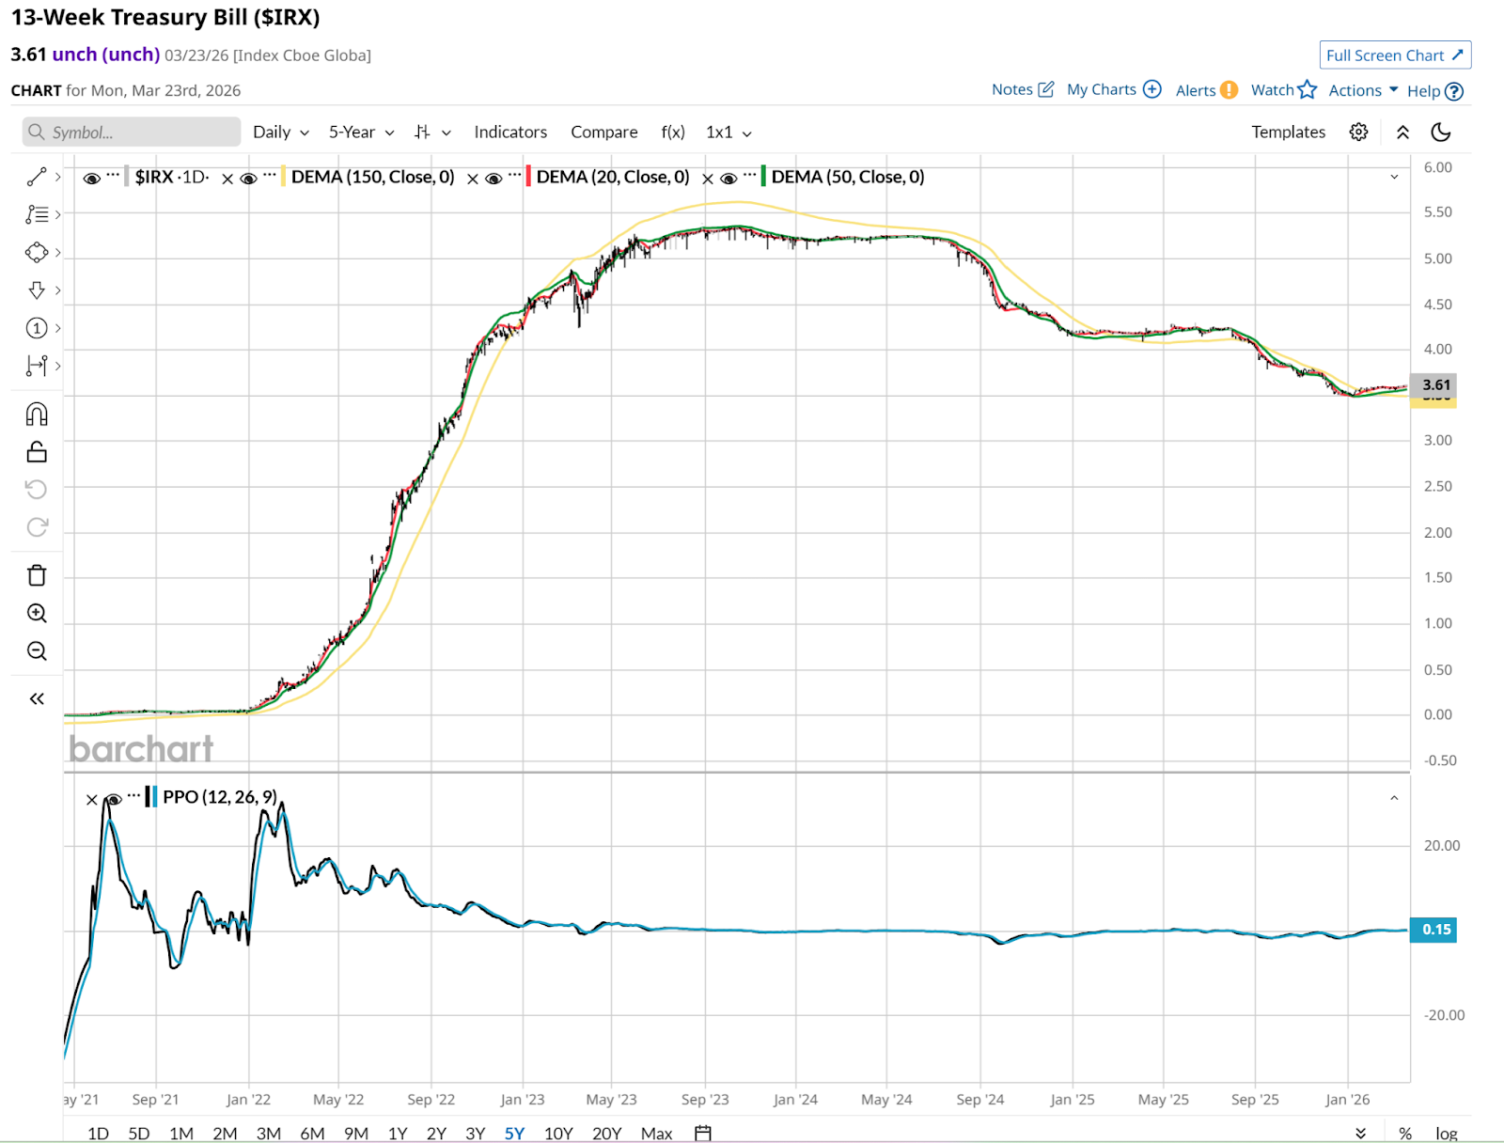Select the Max time range
1504x1143 pixels.
pyautogui.click(x=656, y=1133)
